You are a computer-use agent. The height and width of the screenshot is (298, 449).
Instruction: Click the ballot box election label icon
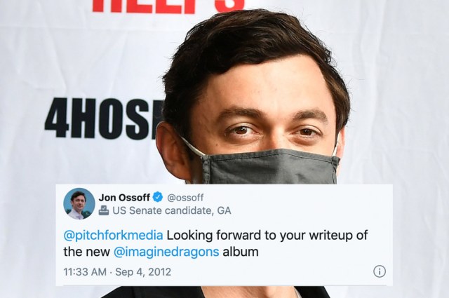point(104,210)
